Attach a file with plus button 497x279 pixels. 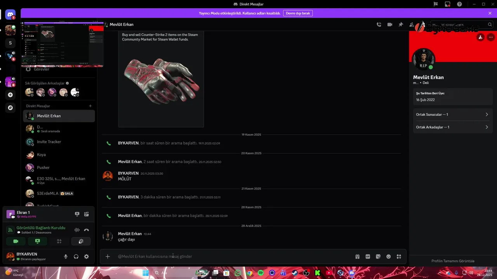108,257
